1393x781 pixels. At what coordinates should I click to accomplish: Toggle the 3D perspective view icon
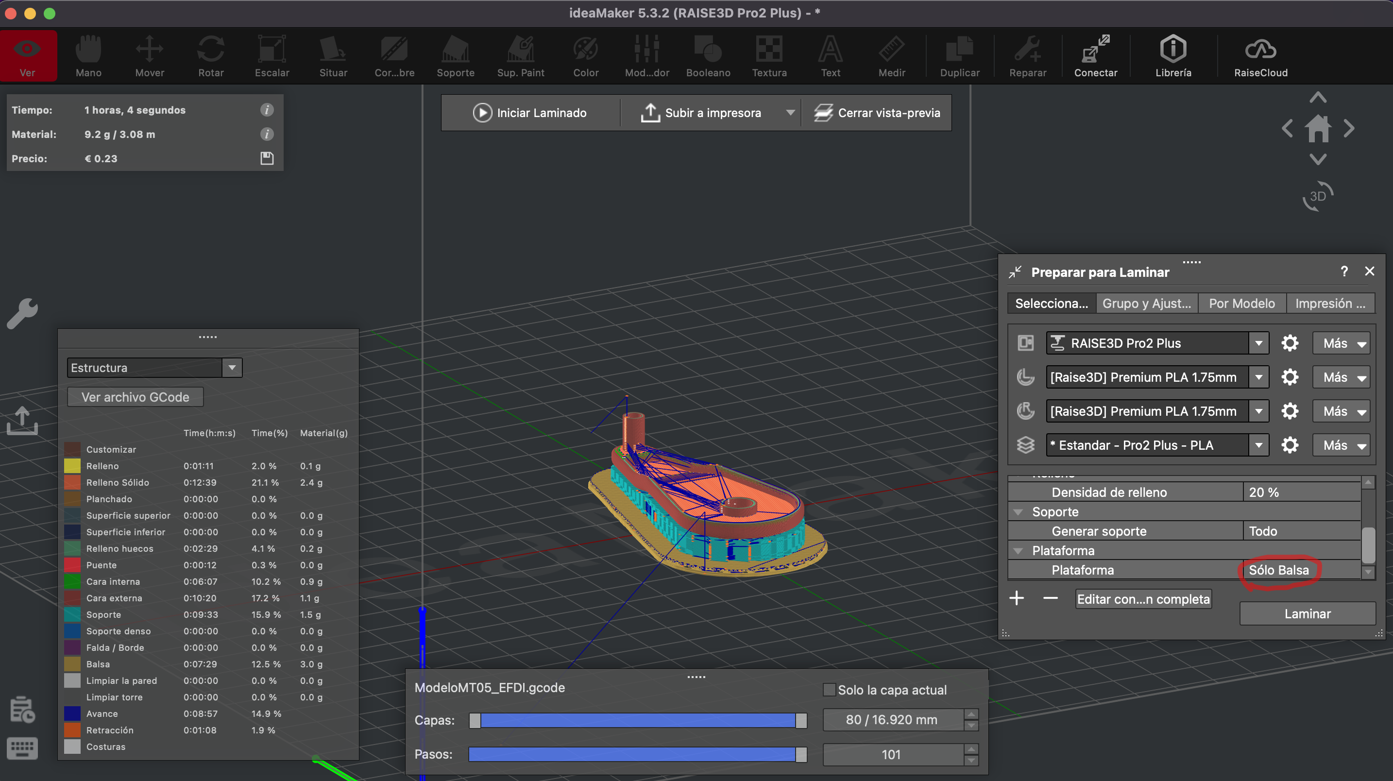[x=1318, y=196]
